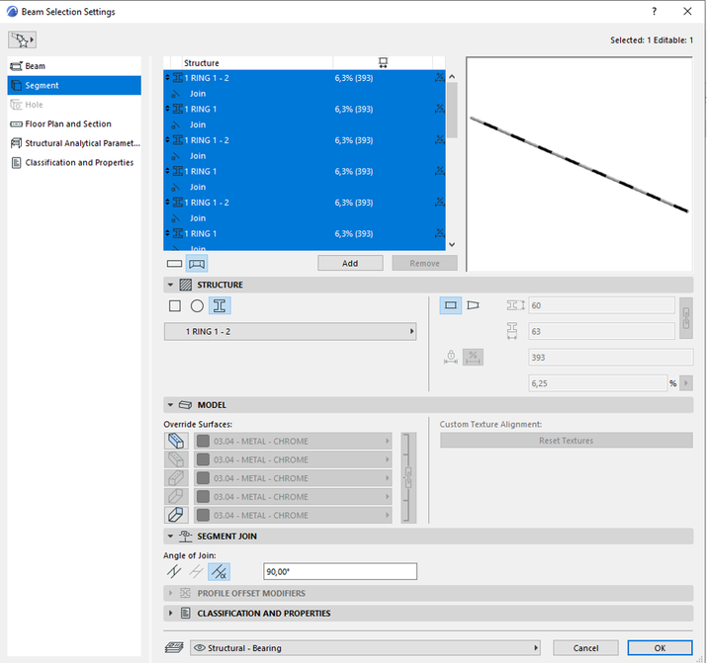Image resolution: width=707 pixels, height=663 pixels.
Task: Click the proportional length icon on first segment row
Action: 439,78
